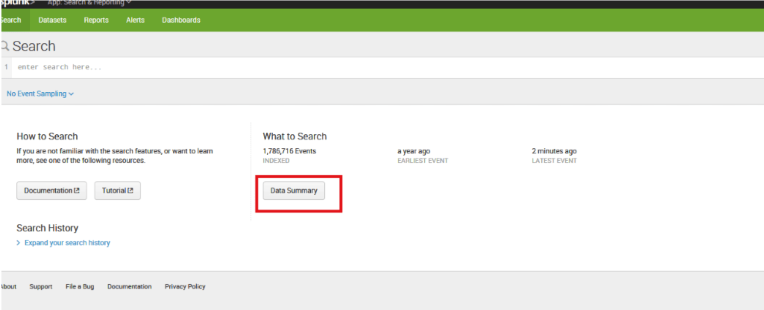Open the App: Search & Reporting dropdown
Viewport: 764px width, 310px height.
coord(89,2)
